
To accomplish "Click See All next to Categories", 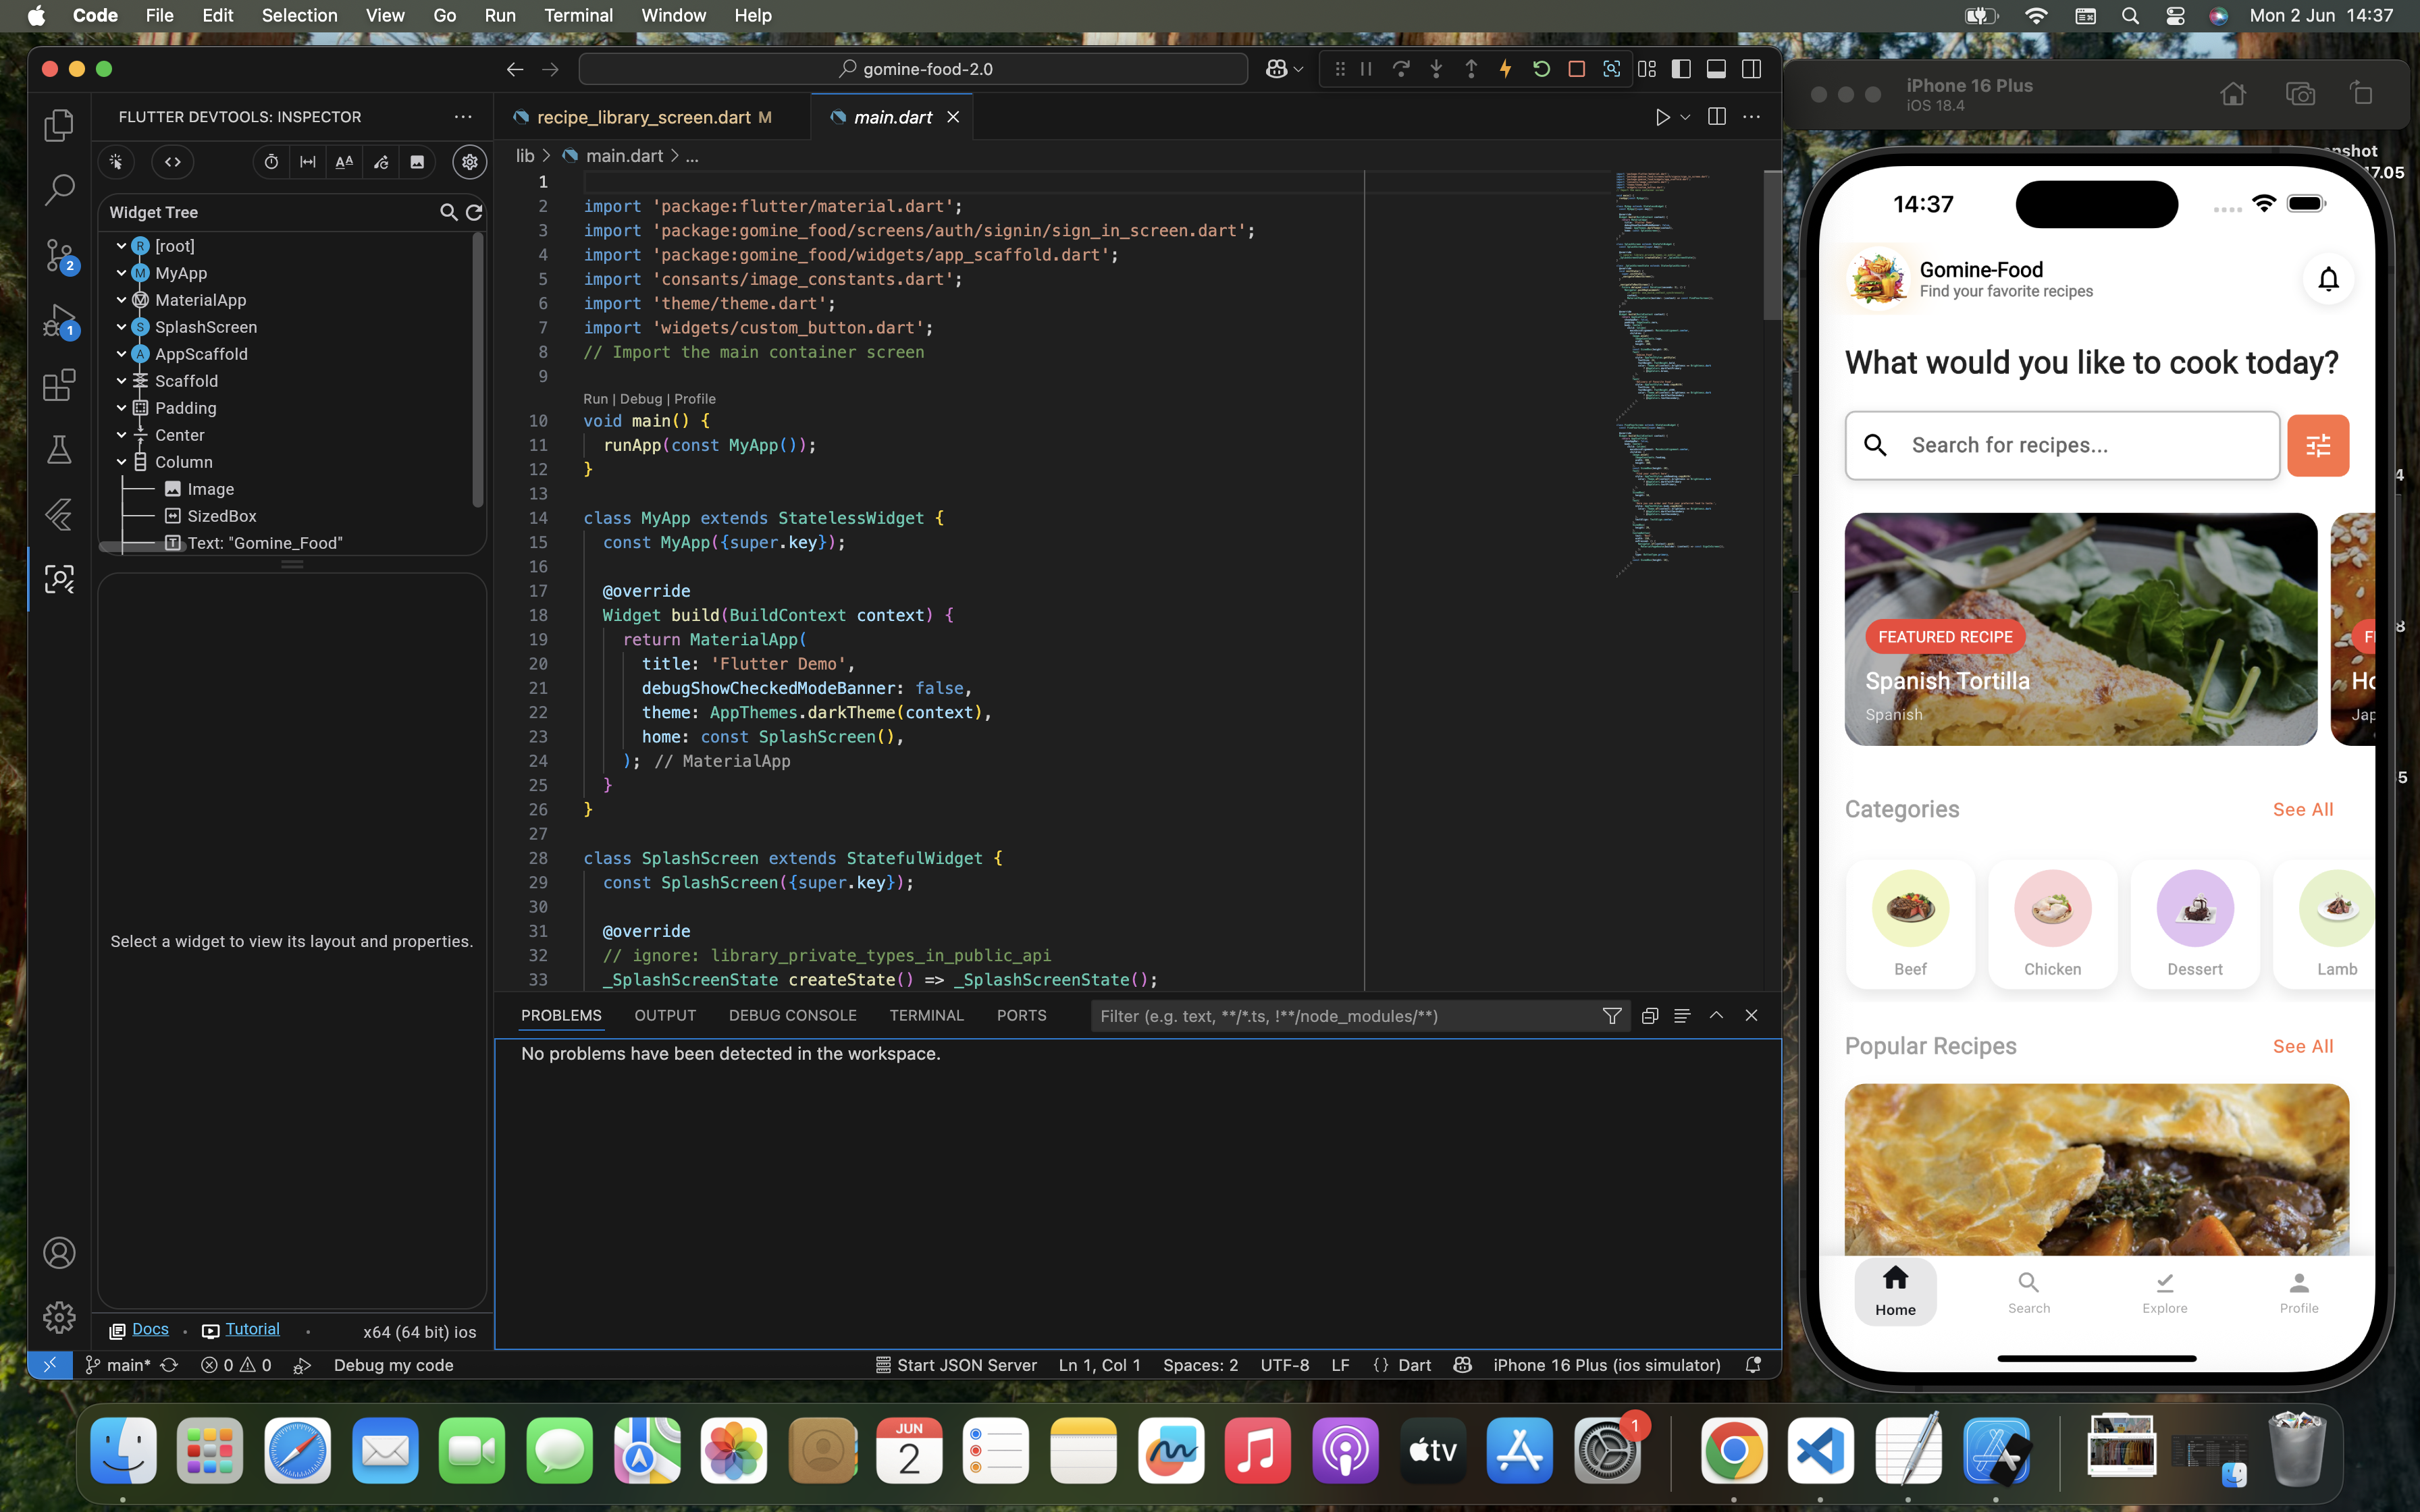I will tap(2303, 809).
